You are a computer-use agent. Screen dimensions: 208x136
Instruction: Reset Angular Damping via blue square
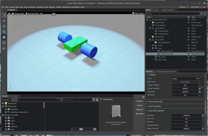point(200,92)
